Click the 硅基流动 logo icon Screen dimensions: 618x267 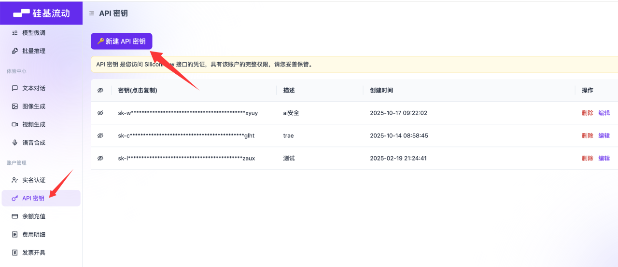21,13
